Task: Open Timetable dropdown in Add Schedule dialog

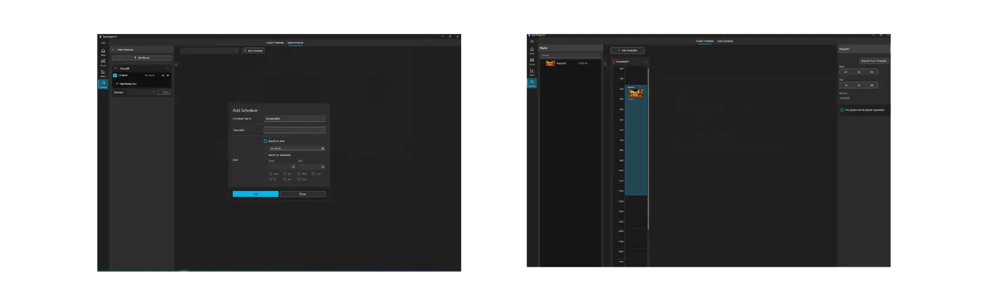Action: (x=294, y=130)
